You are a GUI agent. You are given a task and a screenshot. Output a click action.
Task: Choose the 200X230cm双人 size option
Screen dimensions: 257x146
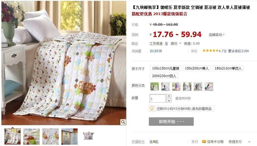164,76
